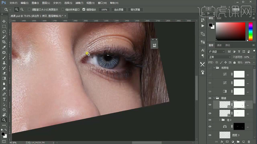Click the 填充屏幕 button
Image resolution: width=257 pixels, height=144 pixels.
pos(135,10)
